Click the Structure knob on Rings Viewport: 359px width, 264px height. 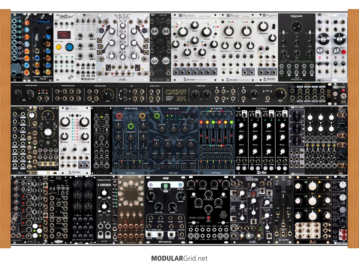click(246, 30)
